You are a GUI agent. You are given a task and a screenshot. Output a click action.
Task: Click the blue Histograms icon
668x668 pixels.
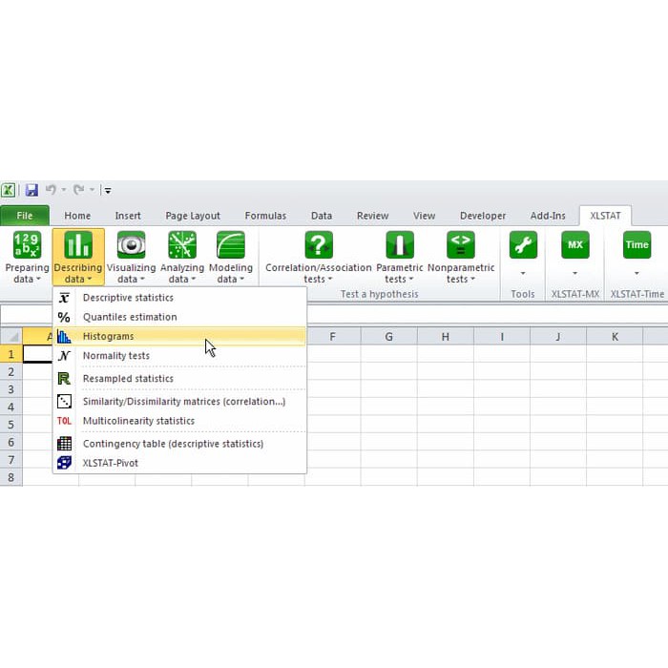click(x=64, y=336)
